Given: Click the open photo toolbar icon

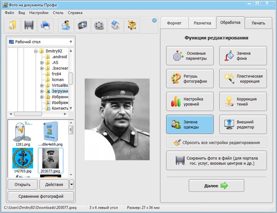Looking at the screenshot, I should [13, 24].
